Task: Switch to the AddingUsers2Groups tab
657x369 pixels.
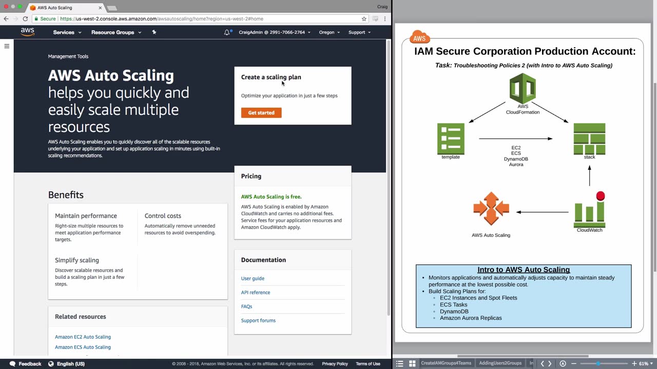Action: pyautogui.click(x=500, y=363)
